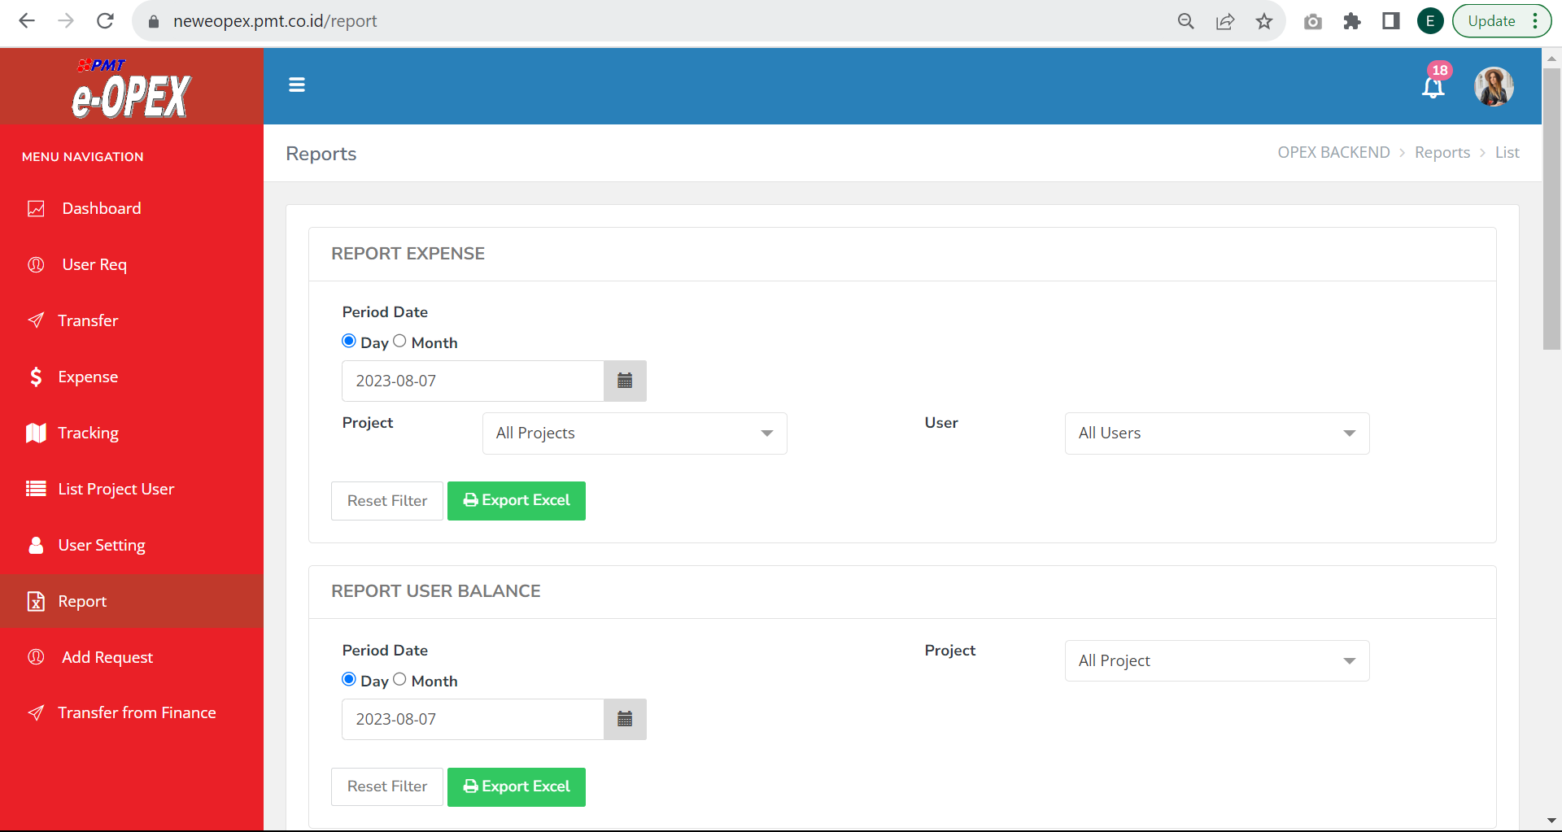Click the Tracking map icon

pos(36,433)
